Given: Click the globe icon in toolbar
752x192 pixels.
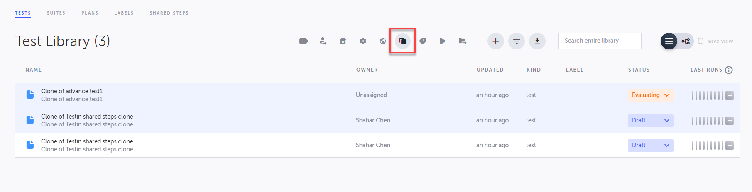Looking at the screenshot, I should point(383,41).
